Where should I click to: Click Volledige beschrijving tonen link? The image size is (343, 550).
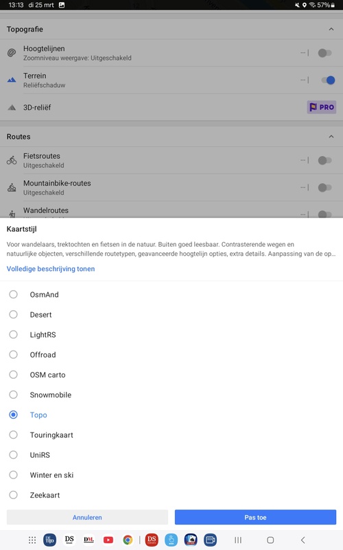pyautogui.click(x=51, y=269)
